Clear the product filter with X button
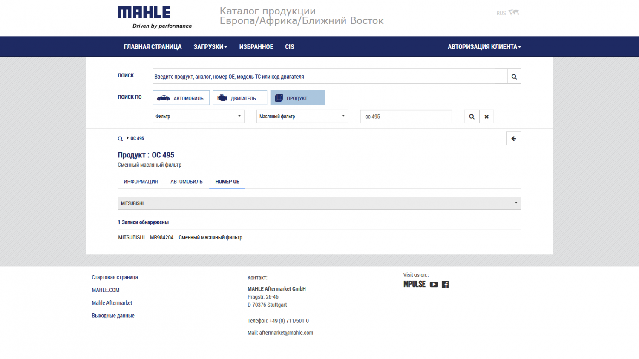Screen dimensions: 639x359 tap(486, 117)
